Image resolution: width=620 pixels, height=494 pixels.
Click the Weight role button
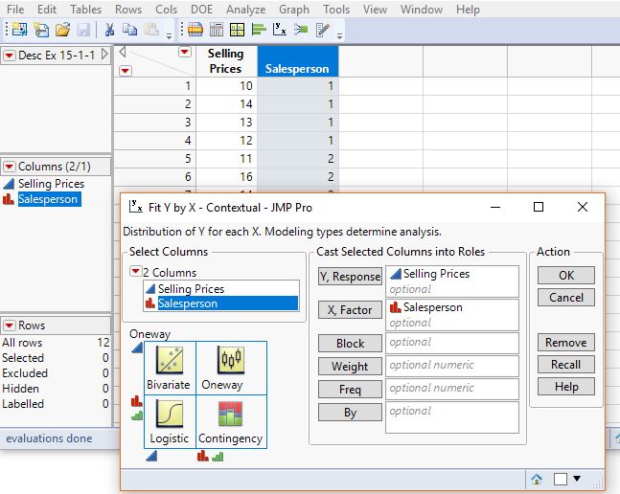[x=350, y=367]
